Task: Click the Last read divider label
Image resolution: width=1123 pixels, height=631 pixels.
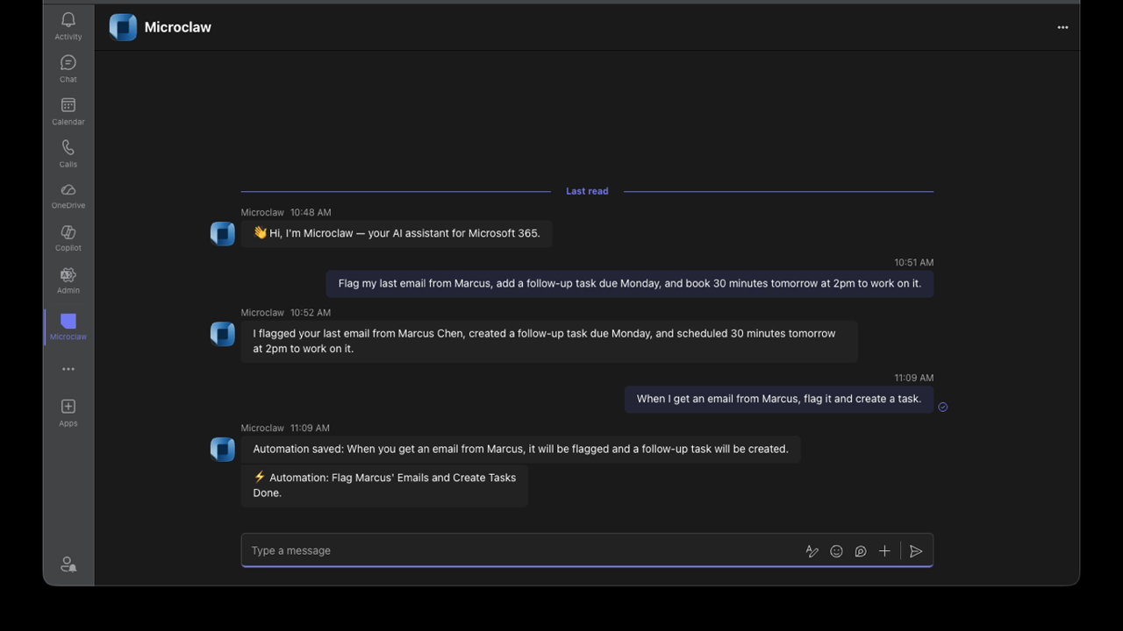Action: tap(587, 191)
